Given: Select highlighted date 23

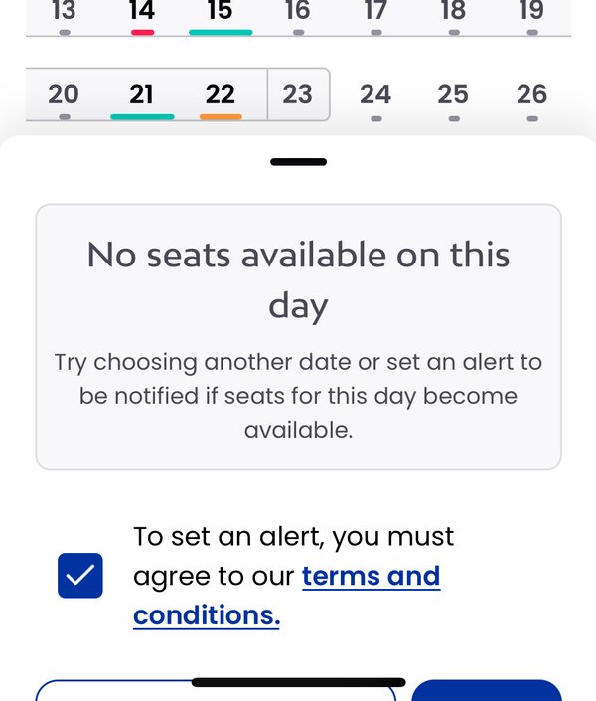Looking at the screenshot, I should coord(298,94).
